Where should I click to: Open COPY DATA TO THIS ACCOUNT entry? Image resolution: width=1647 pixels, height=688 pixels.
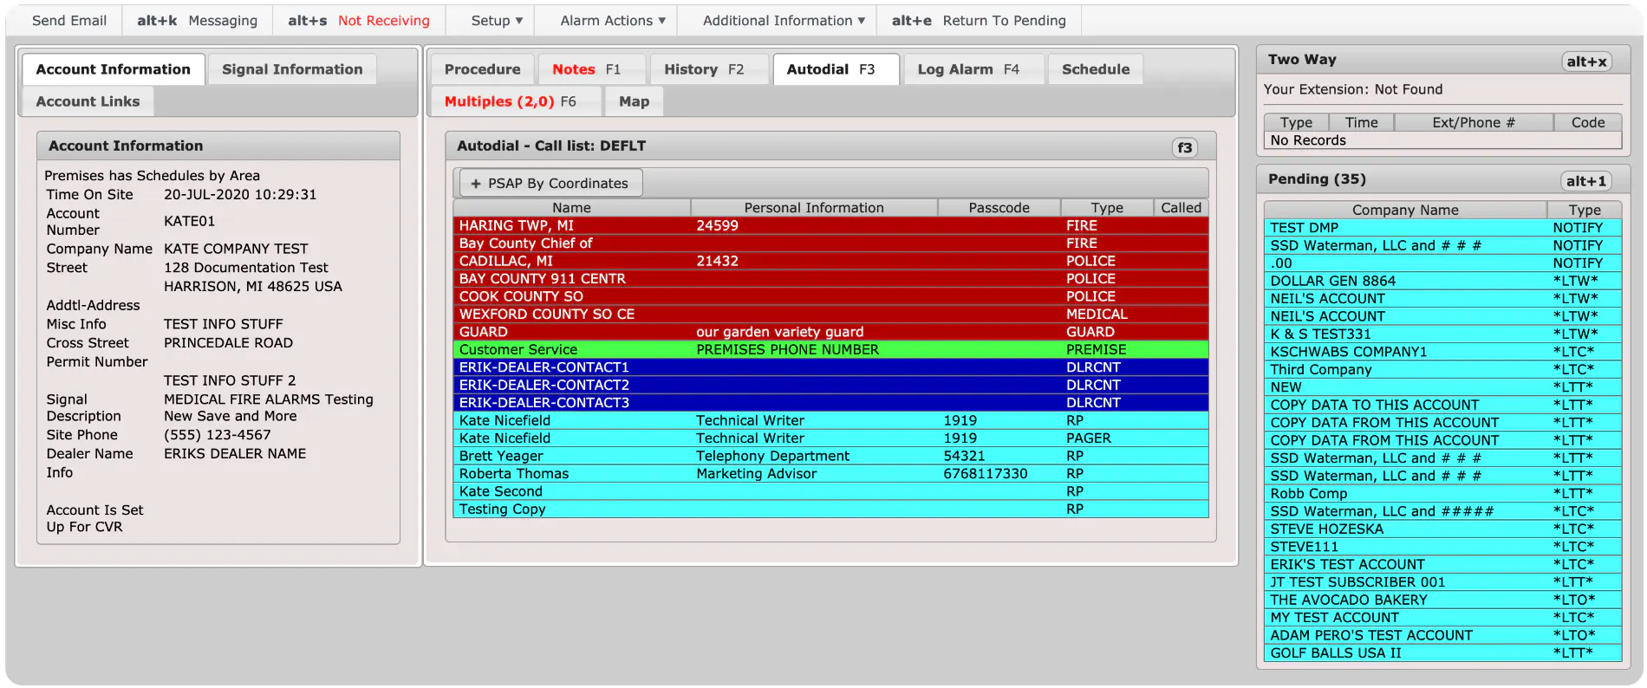[x=1442, y=405]
